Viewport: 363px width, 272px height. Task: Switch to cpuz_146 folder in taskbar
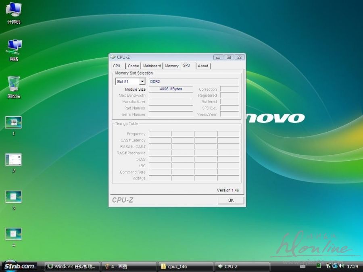tap(185, 266)
